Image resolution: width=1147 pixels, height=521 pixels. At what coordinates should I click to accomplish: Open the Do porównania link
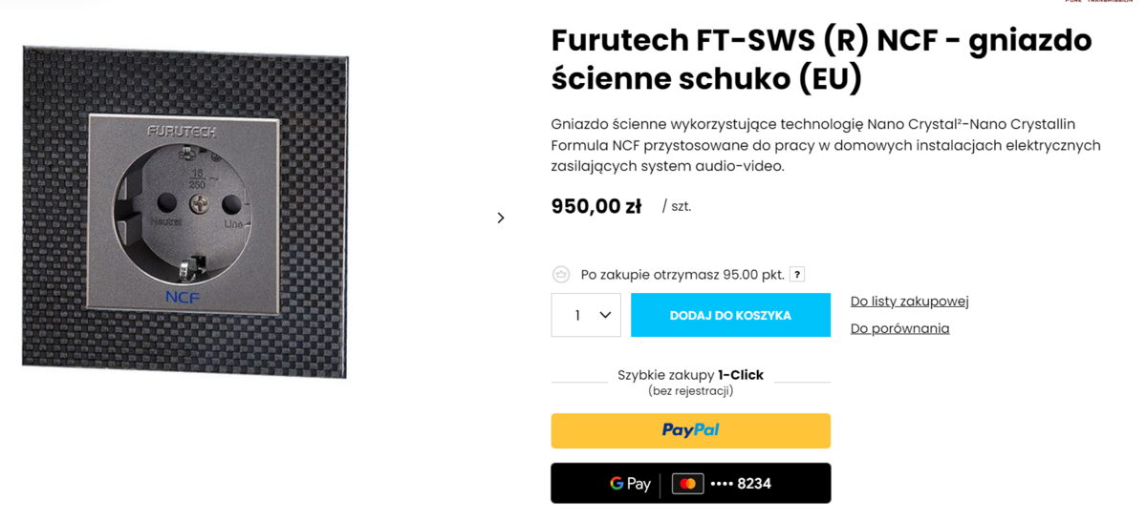[899, 328]
